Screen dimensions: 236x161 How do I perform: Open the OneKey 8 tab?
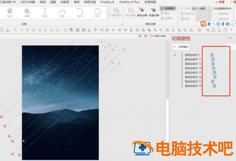(x=107, y=2)
